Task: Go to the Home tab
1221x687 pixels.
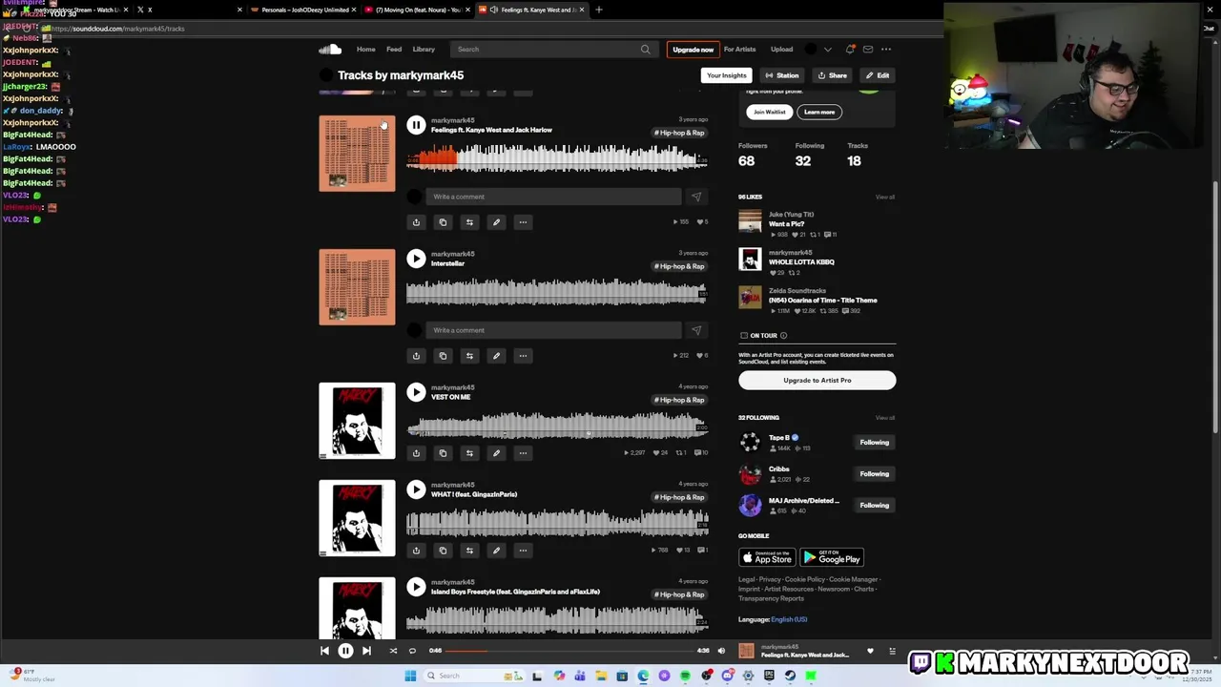Action: 365,49
